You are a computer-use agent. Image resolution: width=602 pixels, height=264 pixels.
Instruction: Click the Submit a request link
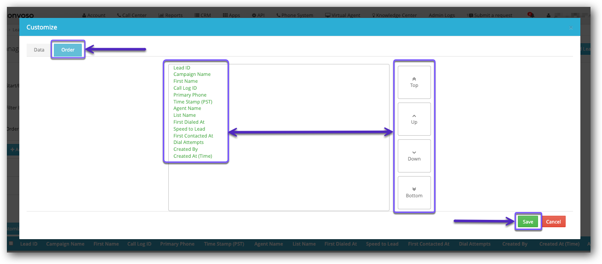[x=489, y=15]
